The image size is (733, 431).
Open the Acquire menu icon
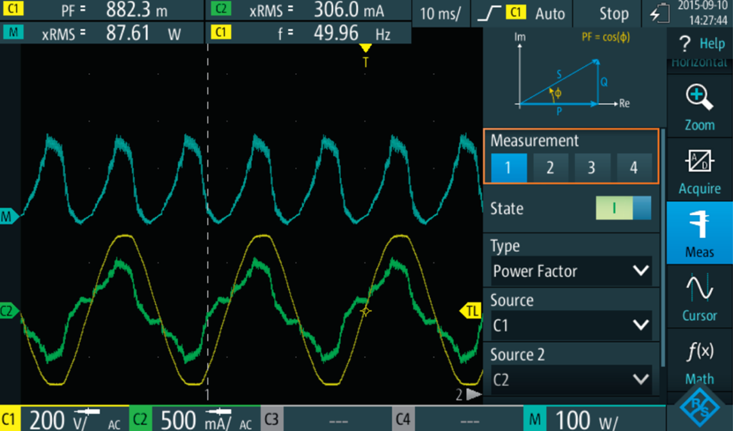pyautogui.click(x=699, y=170)
